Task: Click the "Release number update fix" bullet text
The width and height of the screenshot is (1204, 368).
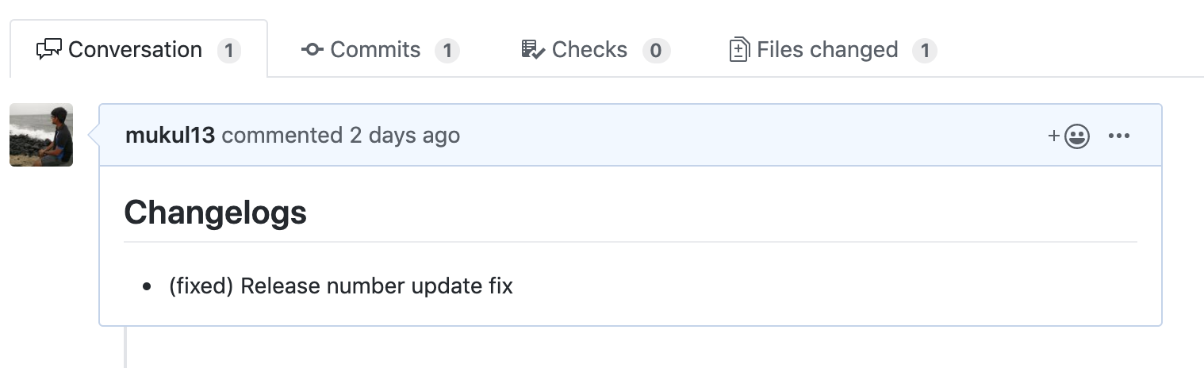Action: click(x=341, y=286)
